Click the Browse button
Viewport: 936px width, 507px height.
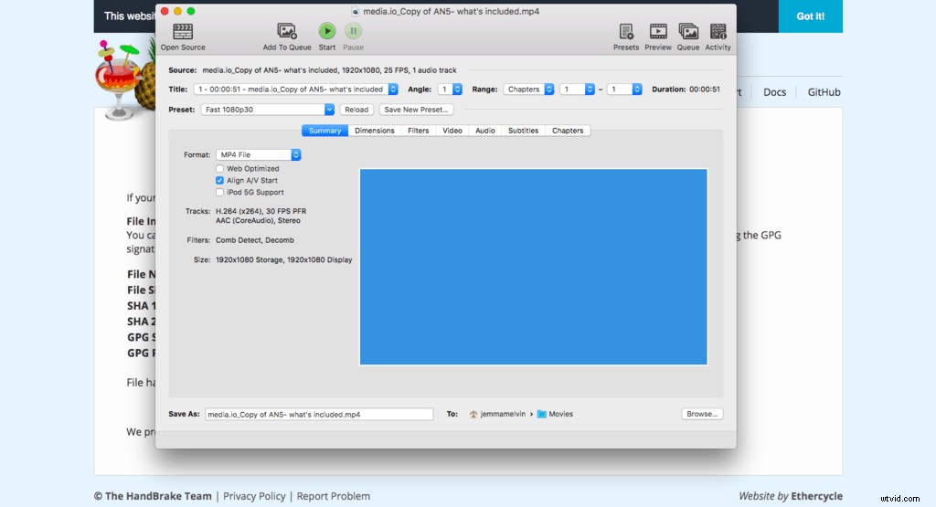point(702,414)
